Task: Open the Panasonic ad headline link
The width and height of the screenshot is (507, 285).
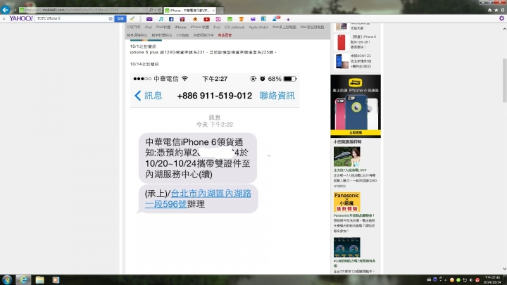Action: pyautogui.click(x=354, y=215)
